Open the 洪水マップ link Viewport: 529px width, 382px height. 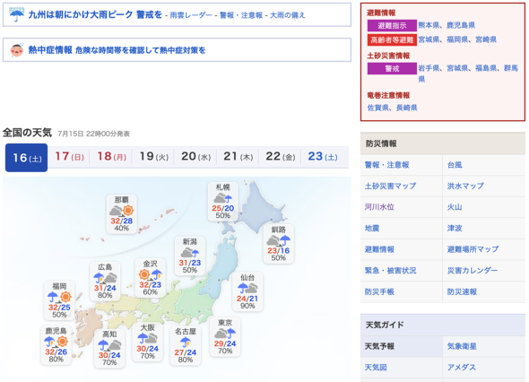click(465, 186)
